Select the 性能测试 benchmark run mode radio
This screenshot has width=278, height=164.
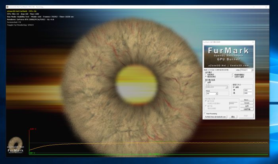pos(206,74)
